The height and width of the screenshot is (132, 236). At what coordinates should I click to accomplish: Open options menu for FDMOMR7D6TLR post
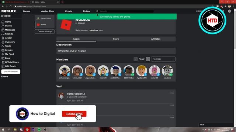pyautogui.click(x=172, y=93)
